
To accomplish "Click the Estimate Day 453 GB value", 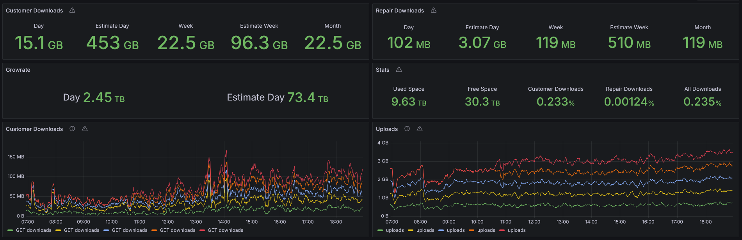I will tap(112, 43).
